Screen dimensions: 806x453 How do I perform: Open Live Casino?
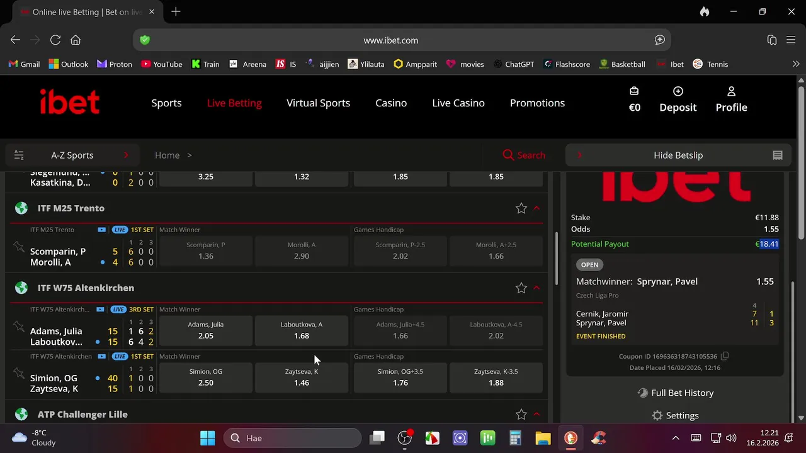(x=458, y=103)
